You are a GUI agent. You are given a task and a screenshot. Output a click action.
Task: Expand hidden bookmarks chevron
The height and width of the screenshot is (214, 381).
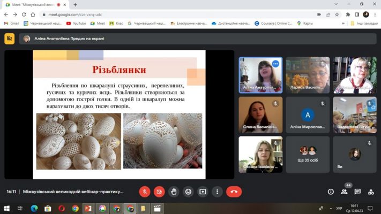click(343, 24)
